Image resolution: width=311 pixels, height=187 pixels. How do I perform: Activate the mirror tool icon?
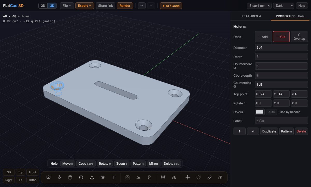coord(174,177)
